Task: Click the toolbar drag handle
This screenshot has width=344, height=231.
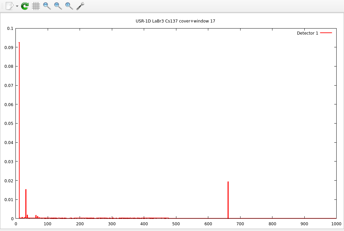Action: [x=2, y=6]
